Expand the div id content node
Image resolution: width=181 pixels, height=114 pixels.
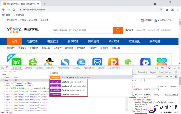(5, 86)
